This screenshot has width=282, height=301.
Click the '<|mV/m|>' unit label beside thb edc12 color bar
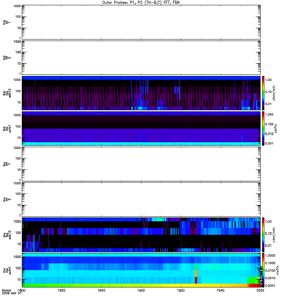click(x=274, y=93)
